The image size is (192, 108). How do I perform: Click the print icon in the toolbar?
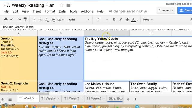click(6, 19)
